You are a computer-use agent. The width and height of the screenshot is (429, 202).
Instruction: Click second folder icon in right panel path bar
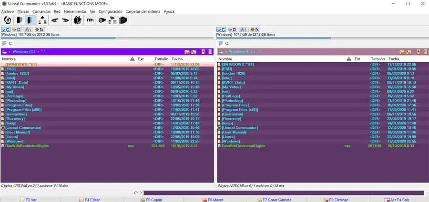(x=409, y=52)
